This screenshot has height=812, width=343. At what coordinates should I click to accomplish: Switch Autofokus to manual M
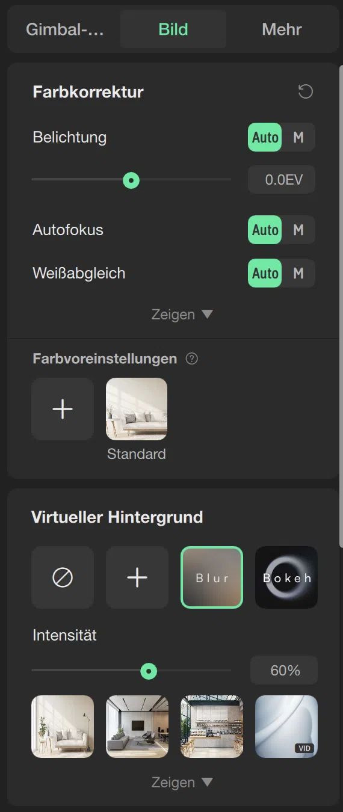click(298, 230)
